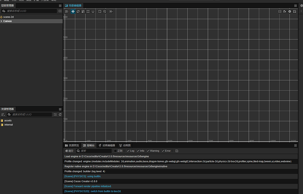Open scene camera settings icon
The image size is (303, 194).
285,11
